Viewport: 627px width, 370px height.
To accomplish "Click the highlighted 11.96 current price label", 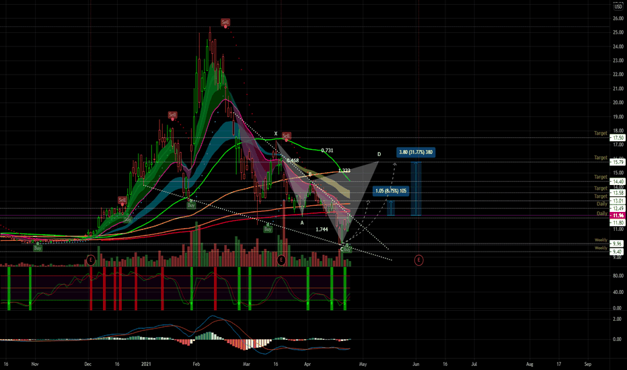I will coord(617,215).
